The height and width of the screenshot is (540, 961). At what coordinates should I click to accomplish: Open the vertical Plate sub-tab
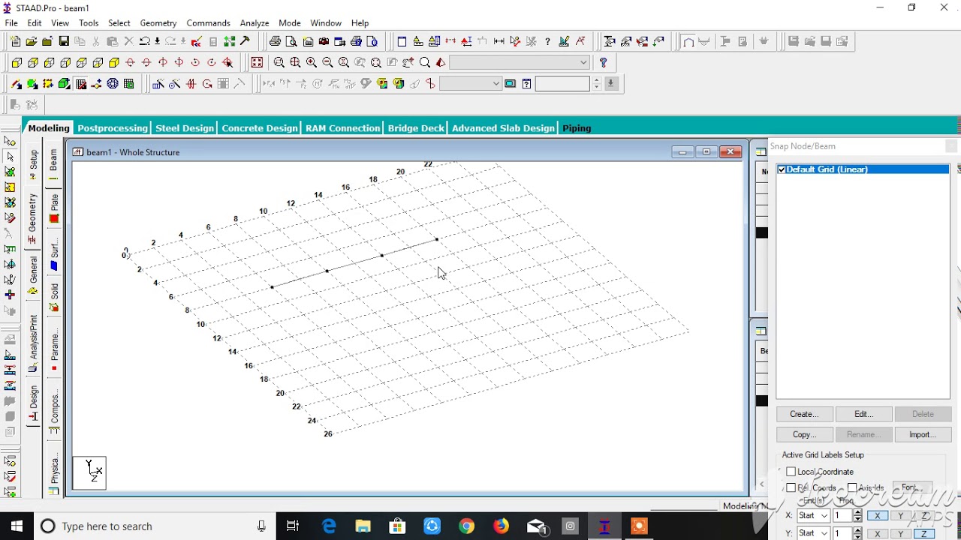pyautogui.click(x=54, y=208)
